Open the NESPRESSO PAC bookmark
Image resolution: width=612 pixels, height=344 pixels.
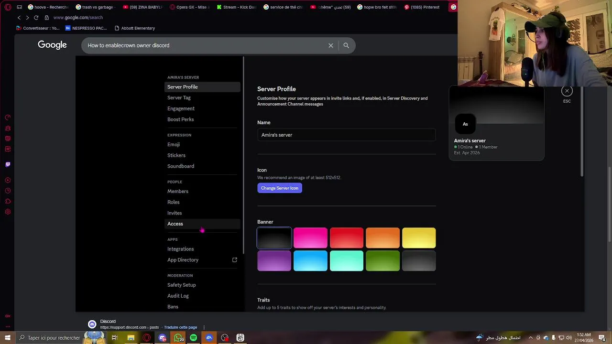click(x=86, y=28)
